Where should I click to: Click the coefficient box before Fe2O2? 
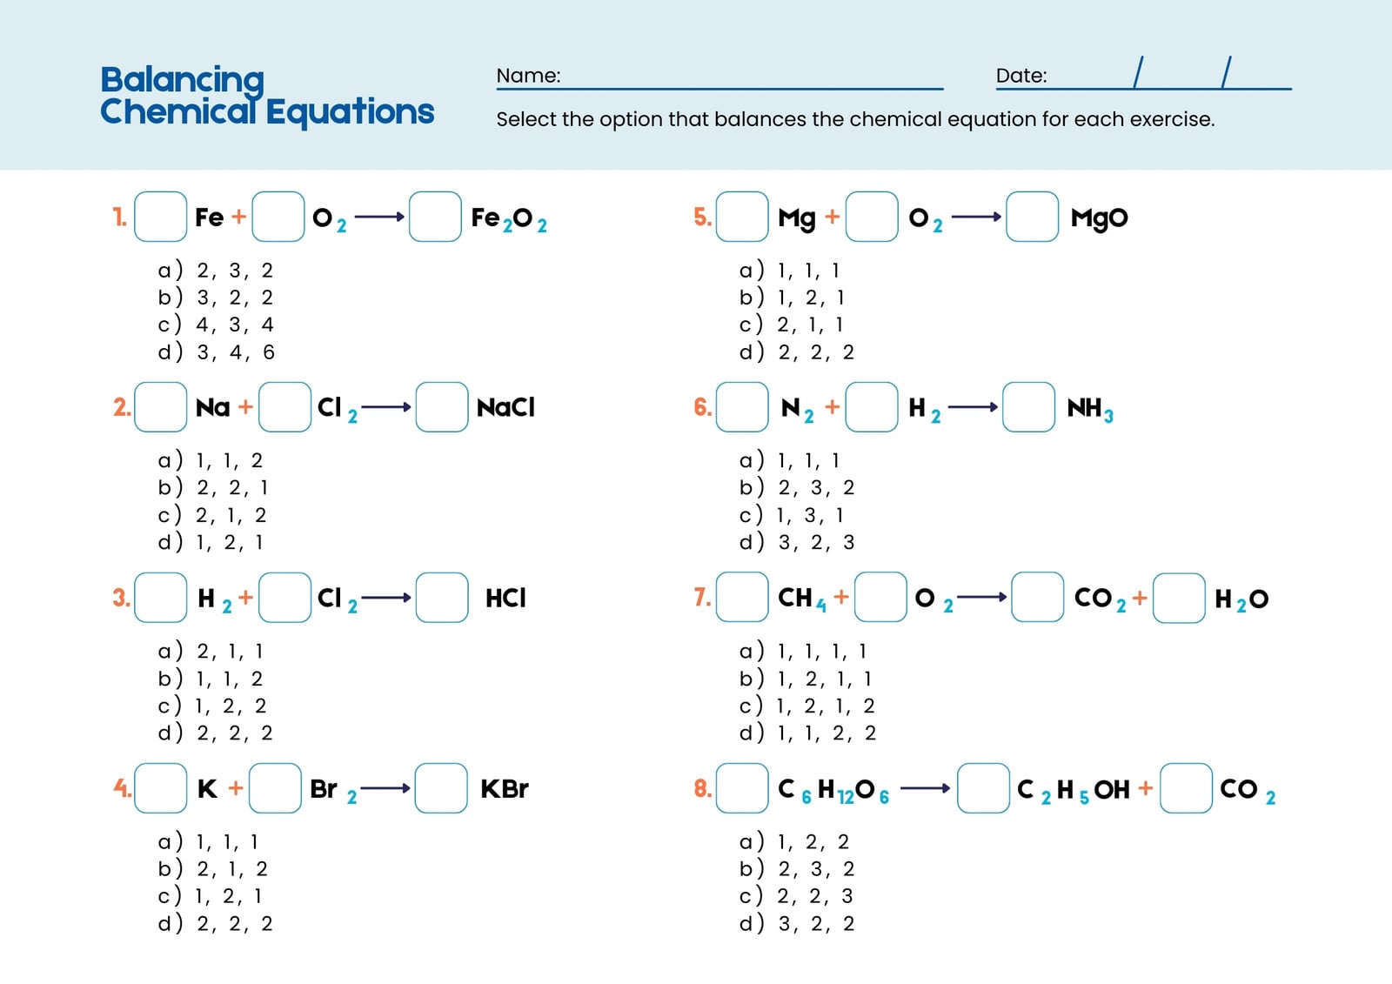(435, 217)
